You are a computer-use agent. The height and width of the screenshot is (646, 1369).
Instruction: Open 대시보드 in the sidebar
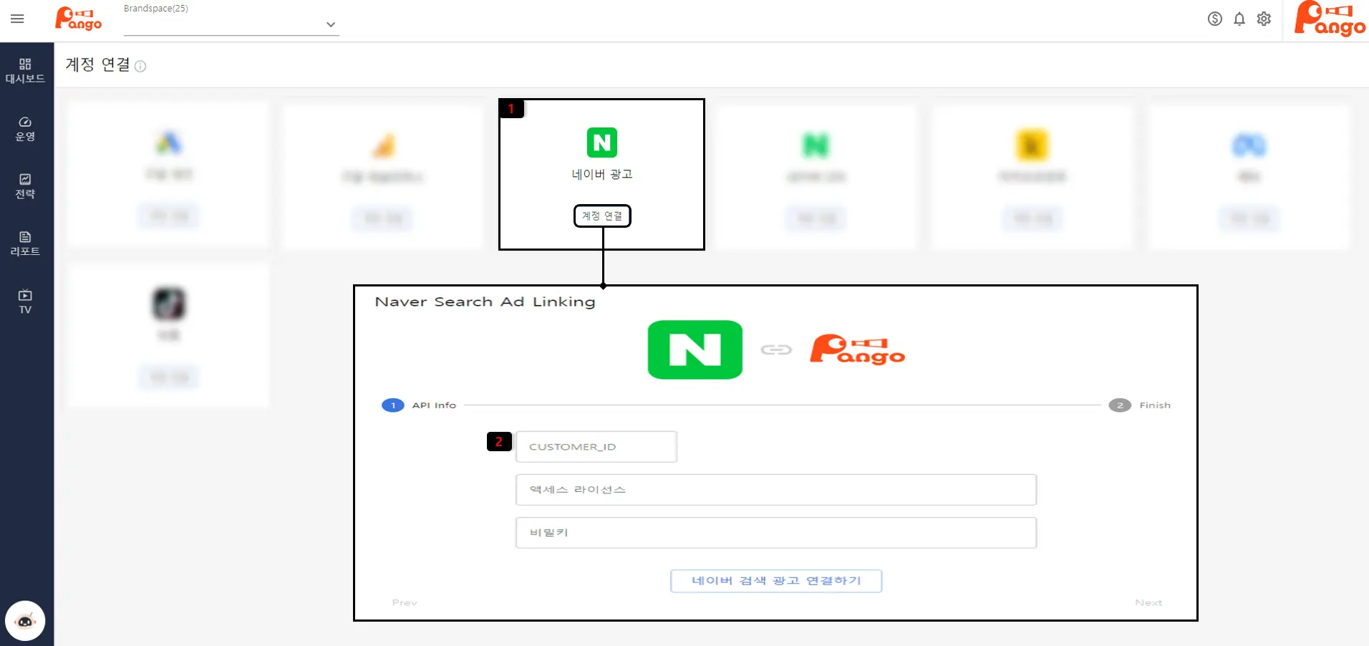tap(25, 71)
